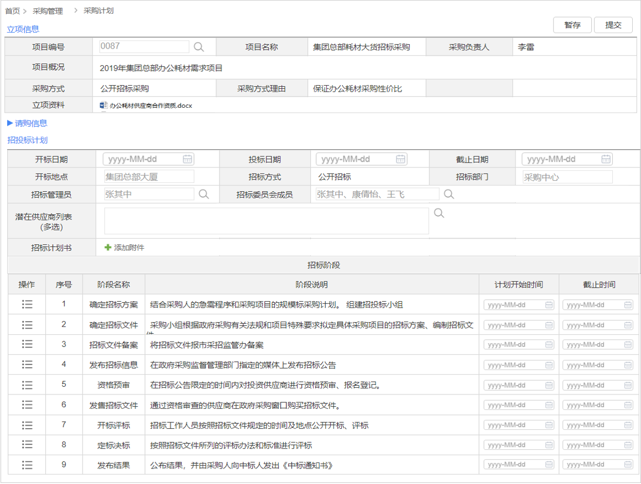
Task: Click the 开标日期 date input
Action: pos(148,159)
